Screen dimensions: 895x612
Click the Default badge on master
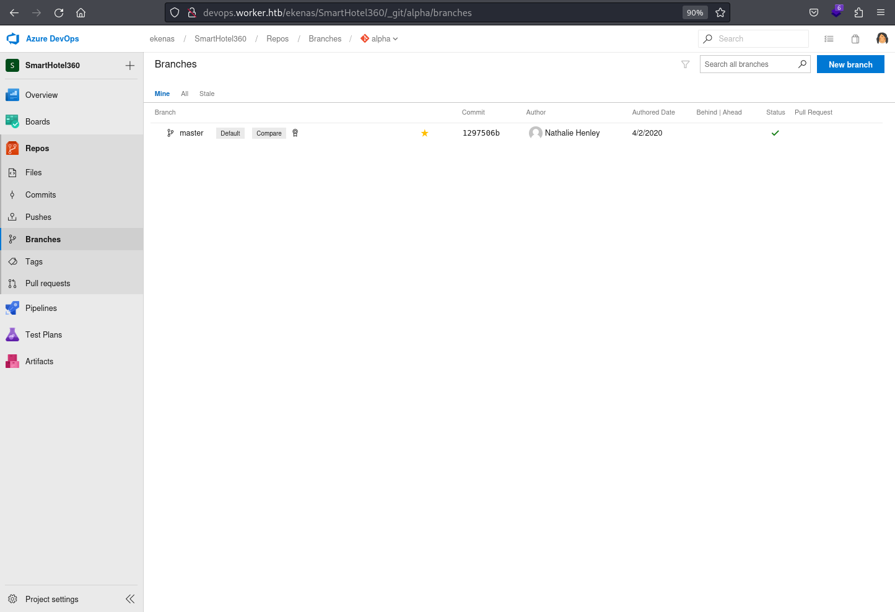coord(230,133)
